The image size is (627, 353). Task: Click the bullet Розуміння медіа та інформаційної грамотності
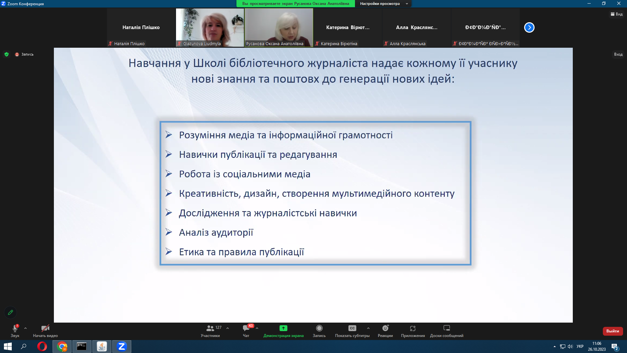[286, 135]
